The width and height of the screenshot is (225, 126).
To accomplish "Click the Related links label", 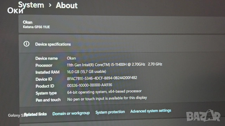I will pyautogui.click(x=35, y=114).
